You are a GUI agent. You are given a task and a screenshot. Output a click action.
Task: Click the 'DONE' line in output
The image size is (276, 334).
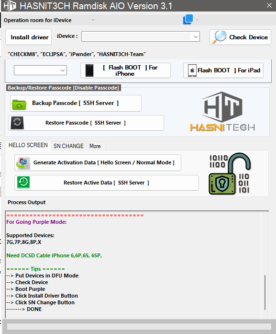34,309
